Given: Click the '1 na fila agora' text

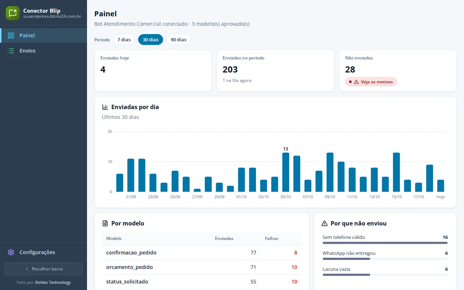Looking at the screenshot, I should (x=237, y=80).
